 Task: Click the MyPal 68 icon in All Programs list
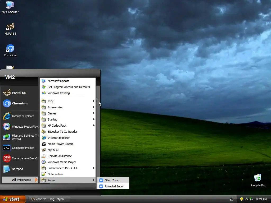[x=44, y=150]
